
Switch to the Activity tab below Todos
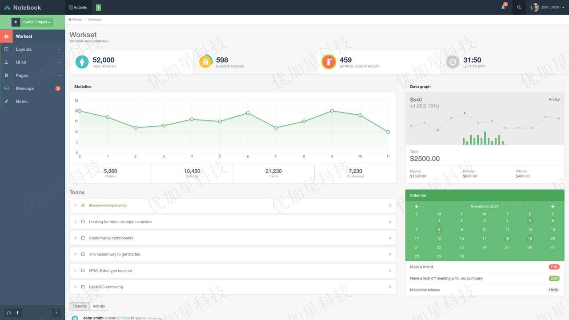(x=99, y=306)
